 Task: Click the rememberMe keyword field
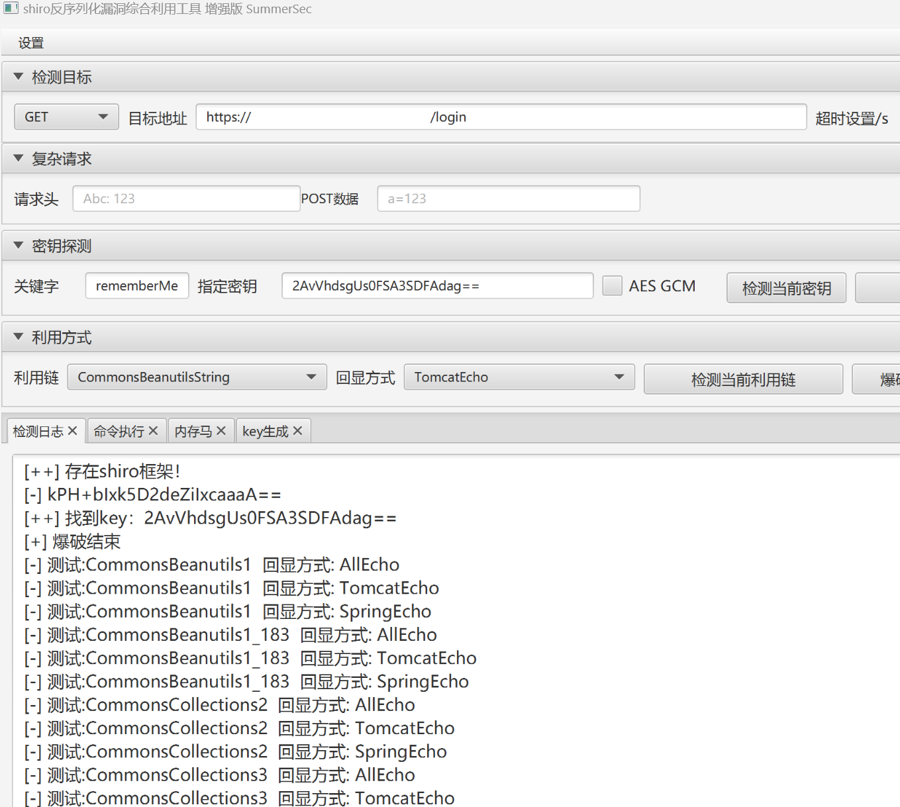coord(137,286)
